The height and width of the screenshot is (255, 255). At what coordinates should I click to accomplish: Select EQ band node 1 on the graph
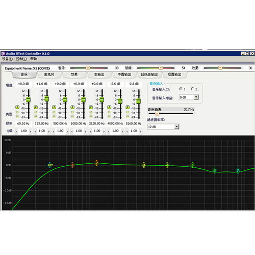(x=72, y=165)
